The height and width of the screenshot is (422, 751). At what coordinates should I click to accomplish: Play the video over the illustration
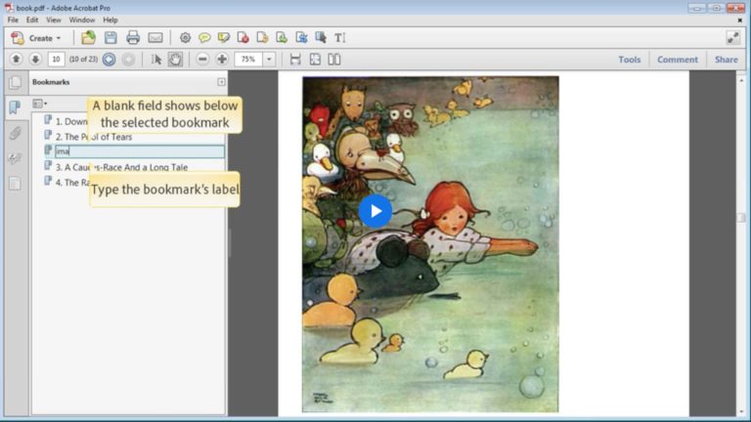point(375,211)
